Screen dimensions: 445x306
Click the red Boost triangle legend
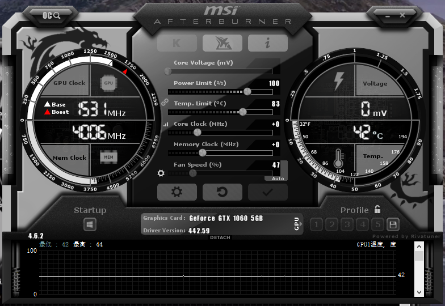(48, 112)
